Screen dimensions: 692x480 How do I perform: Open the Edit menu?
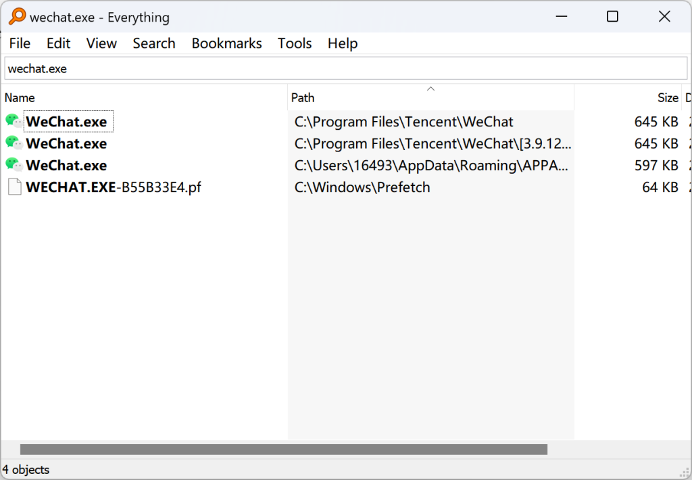pyautogui.click(x=58, y=43)
